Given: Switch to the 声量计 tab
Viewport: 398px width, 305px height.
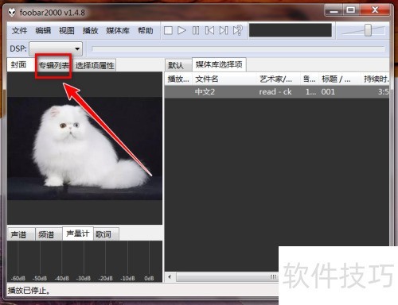Looking at the screenshot, I should (78, 234).
